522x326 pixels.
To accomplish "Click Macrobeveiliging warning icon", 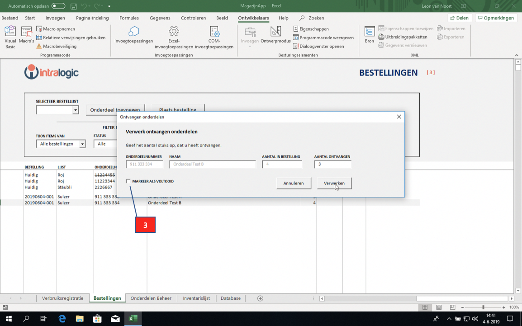I will tap(39, 46).
